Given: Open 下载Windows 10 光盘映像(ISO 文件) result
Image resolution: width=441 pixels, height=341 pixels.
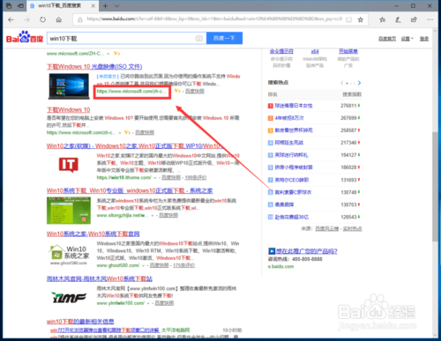Looking at the screenshot, I should (94, 67).
